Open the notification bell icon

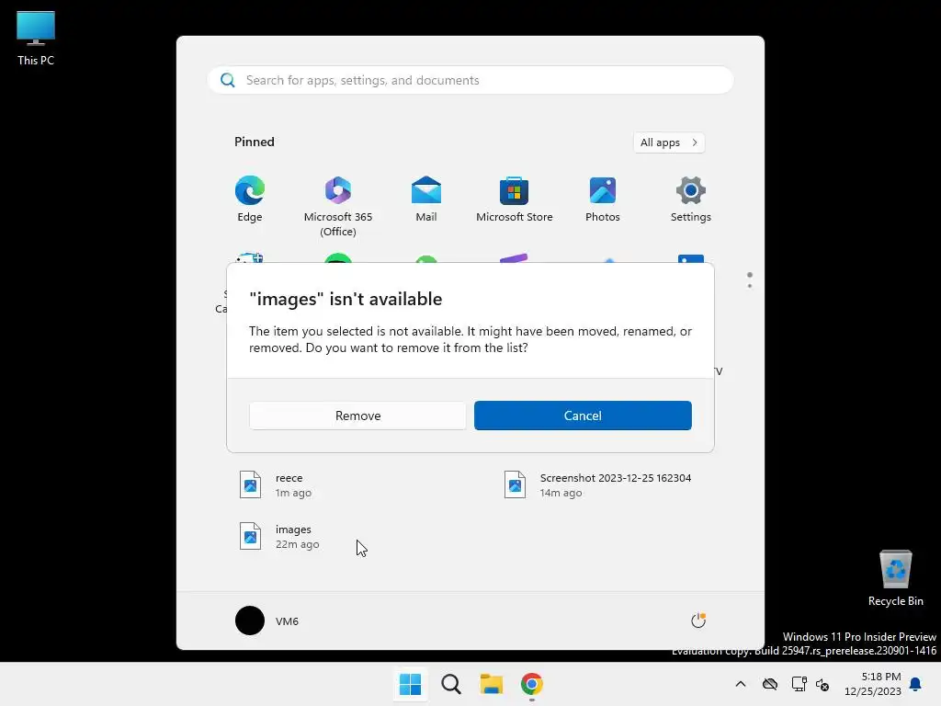click(916, 684)
